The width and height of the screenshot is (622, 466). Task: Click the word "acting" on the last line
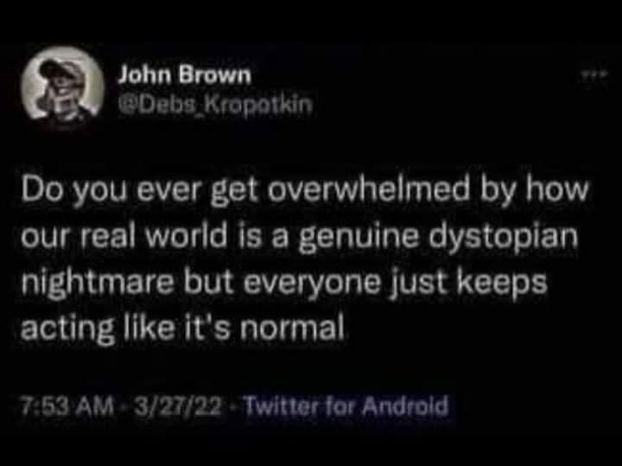[67, 329]
